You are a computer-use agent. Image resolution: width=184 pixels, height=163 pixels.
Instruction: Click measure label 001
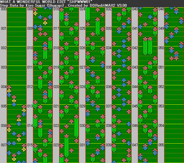point(4,29)
